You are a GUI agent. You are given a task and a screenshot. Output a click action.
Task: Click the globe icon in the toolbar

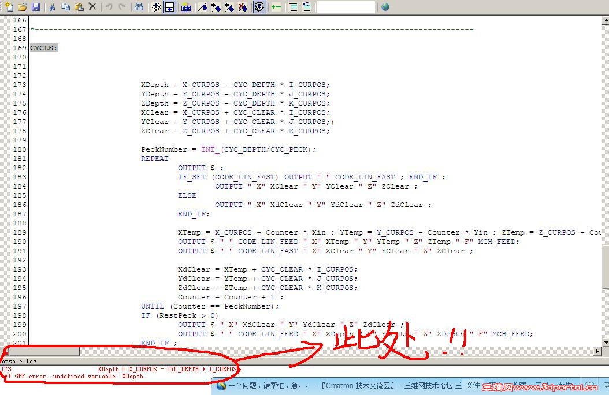(385, 7)
